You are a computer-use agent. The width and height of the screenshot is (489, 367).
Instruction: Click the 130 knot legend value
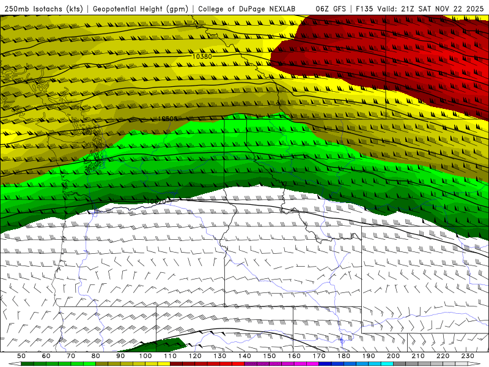pos(220,356)
